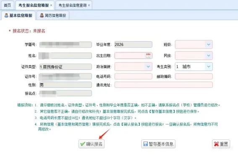Switch to 考生报名信息查询 tab

tap(72, 5)
